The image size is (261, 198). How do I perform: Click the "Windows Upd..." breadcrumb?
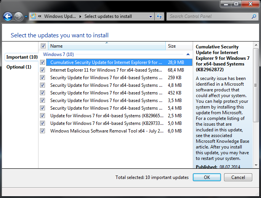click(x=60, y=16)
